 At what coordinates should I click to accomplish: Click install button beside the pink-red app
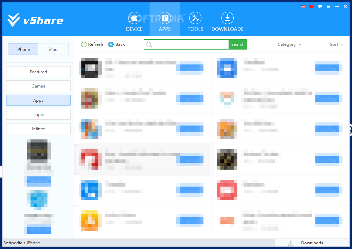point(329,190)
